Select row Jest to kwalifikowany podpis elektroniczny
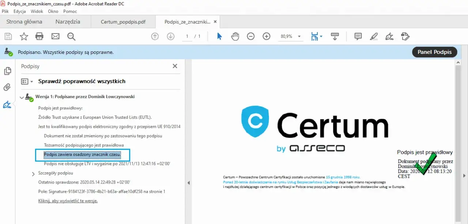Screen dimensions: 468x224 tap(109, 127)
